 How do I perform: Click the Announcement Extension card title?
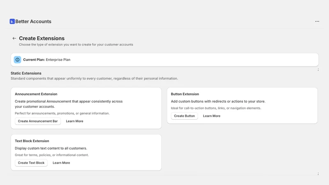[x=36, y=94]
